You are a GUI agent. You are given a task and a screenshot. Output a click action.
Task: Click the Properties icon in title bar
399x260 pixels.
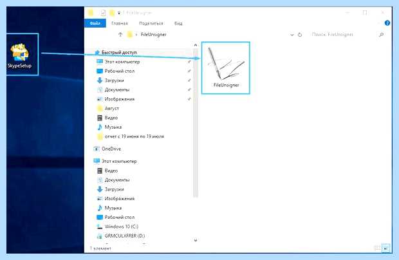(x=103, y=12)
